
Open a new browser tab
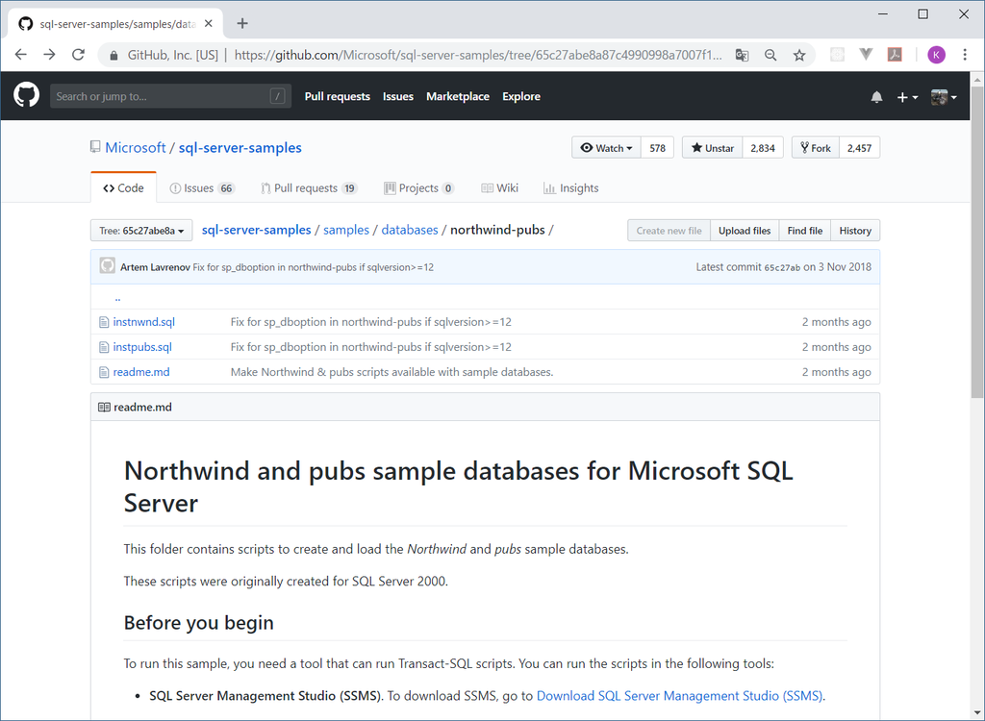coord(242,24)
